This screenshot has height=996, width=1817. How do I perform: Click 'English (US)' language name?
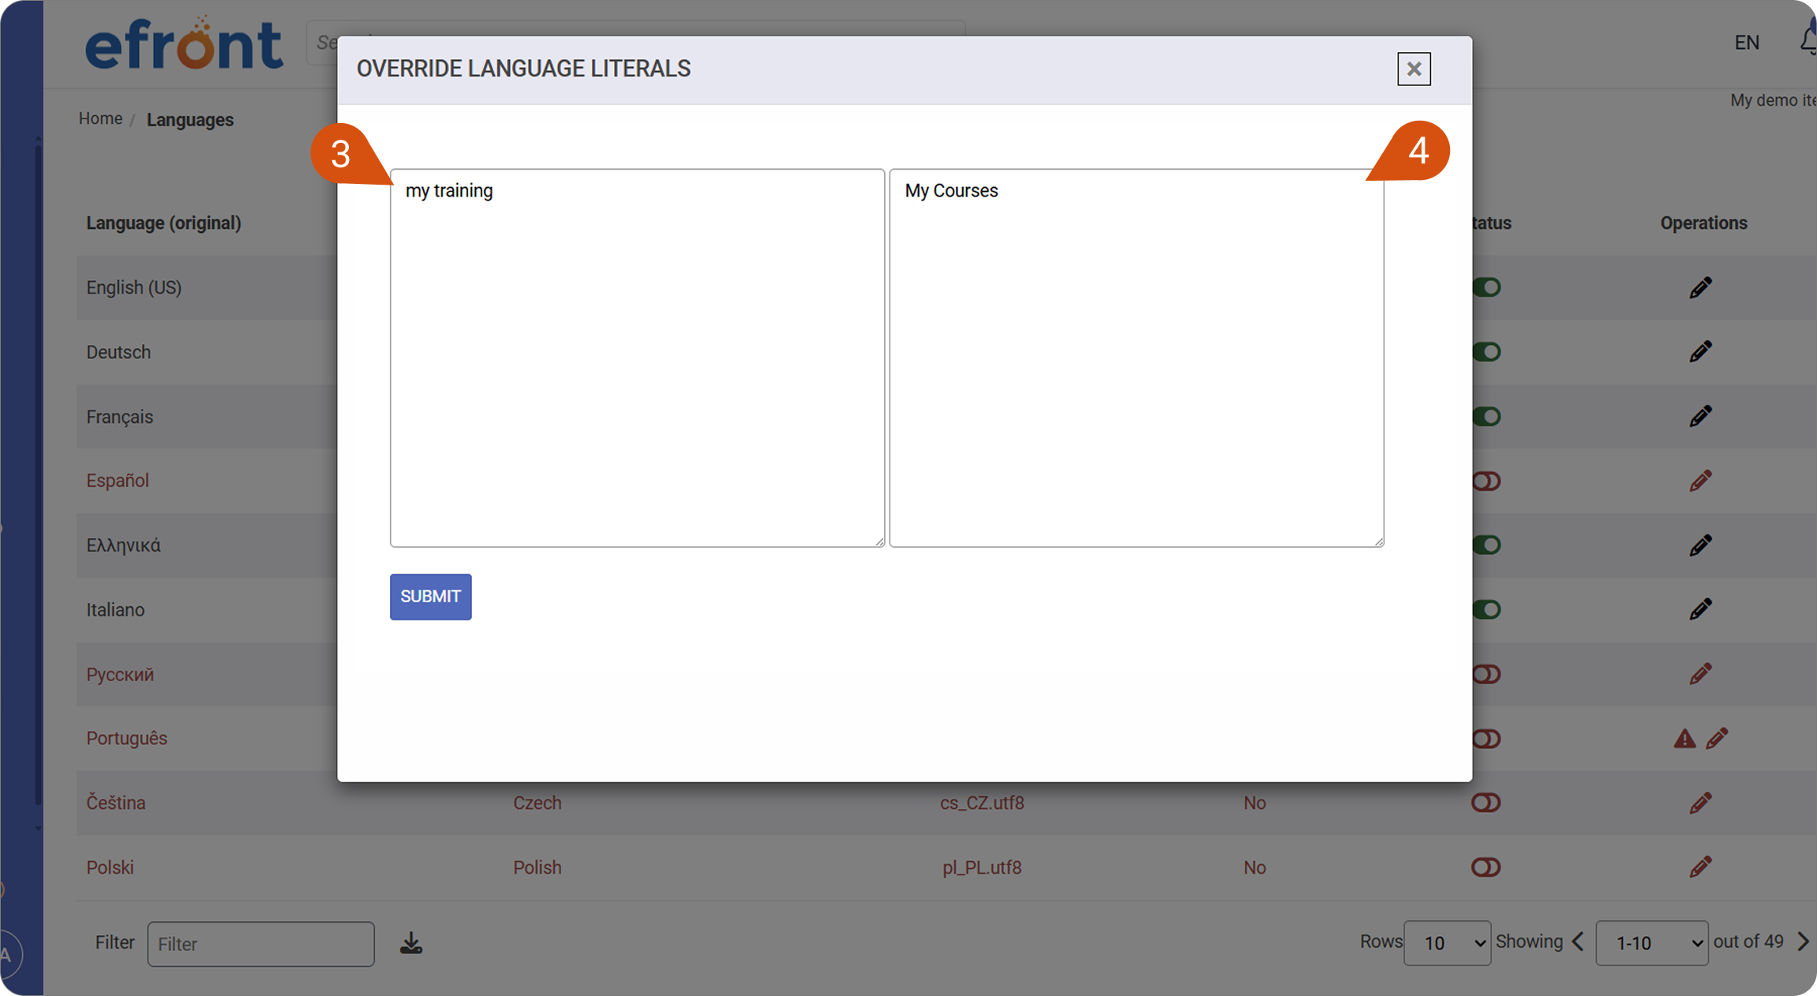coord(134,288)
